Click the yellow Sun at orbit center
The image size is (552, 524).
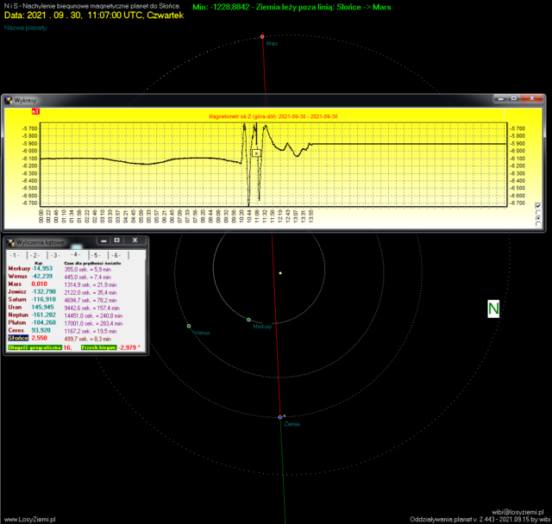click(280, 273)
